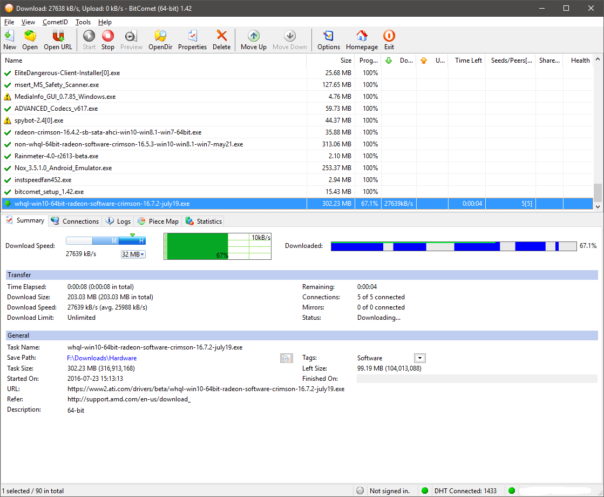Click the Open URL magnet icon
The height and width of the screenshot is (497, 604).
(x=58, y=36)
